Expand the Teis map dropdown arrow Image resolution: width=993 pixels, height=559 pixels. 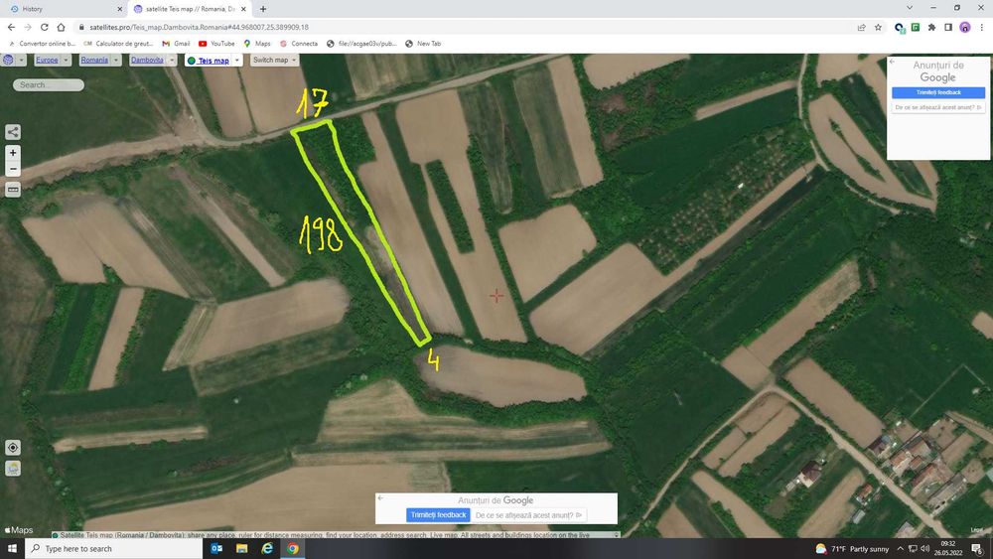(x=237, y=61)
